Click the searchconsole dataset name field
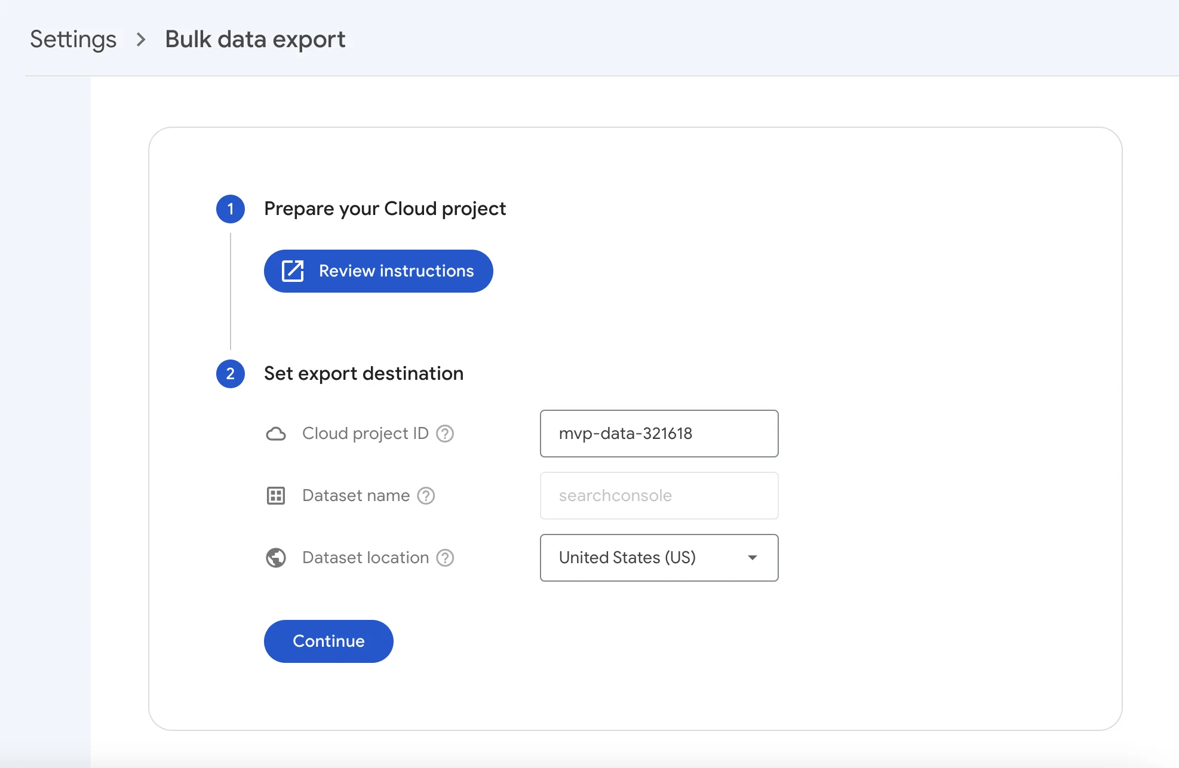1179x768 pixels. 659,496
